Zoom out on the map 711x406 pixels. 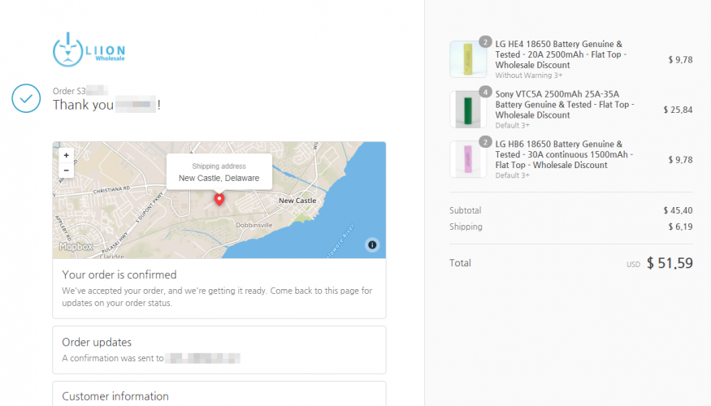(x=66, y=170)
